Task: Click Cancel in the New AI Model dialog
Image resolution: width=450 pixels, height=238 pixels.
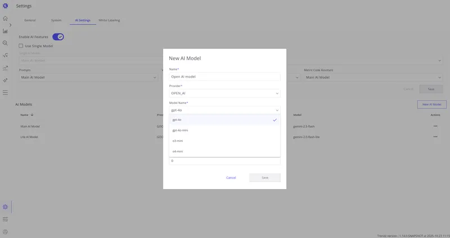Action: pos(231,178)
